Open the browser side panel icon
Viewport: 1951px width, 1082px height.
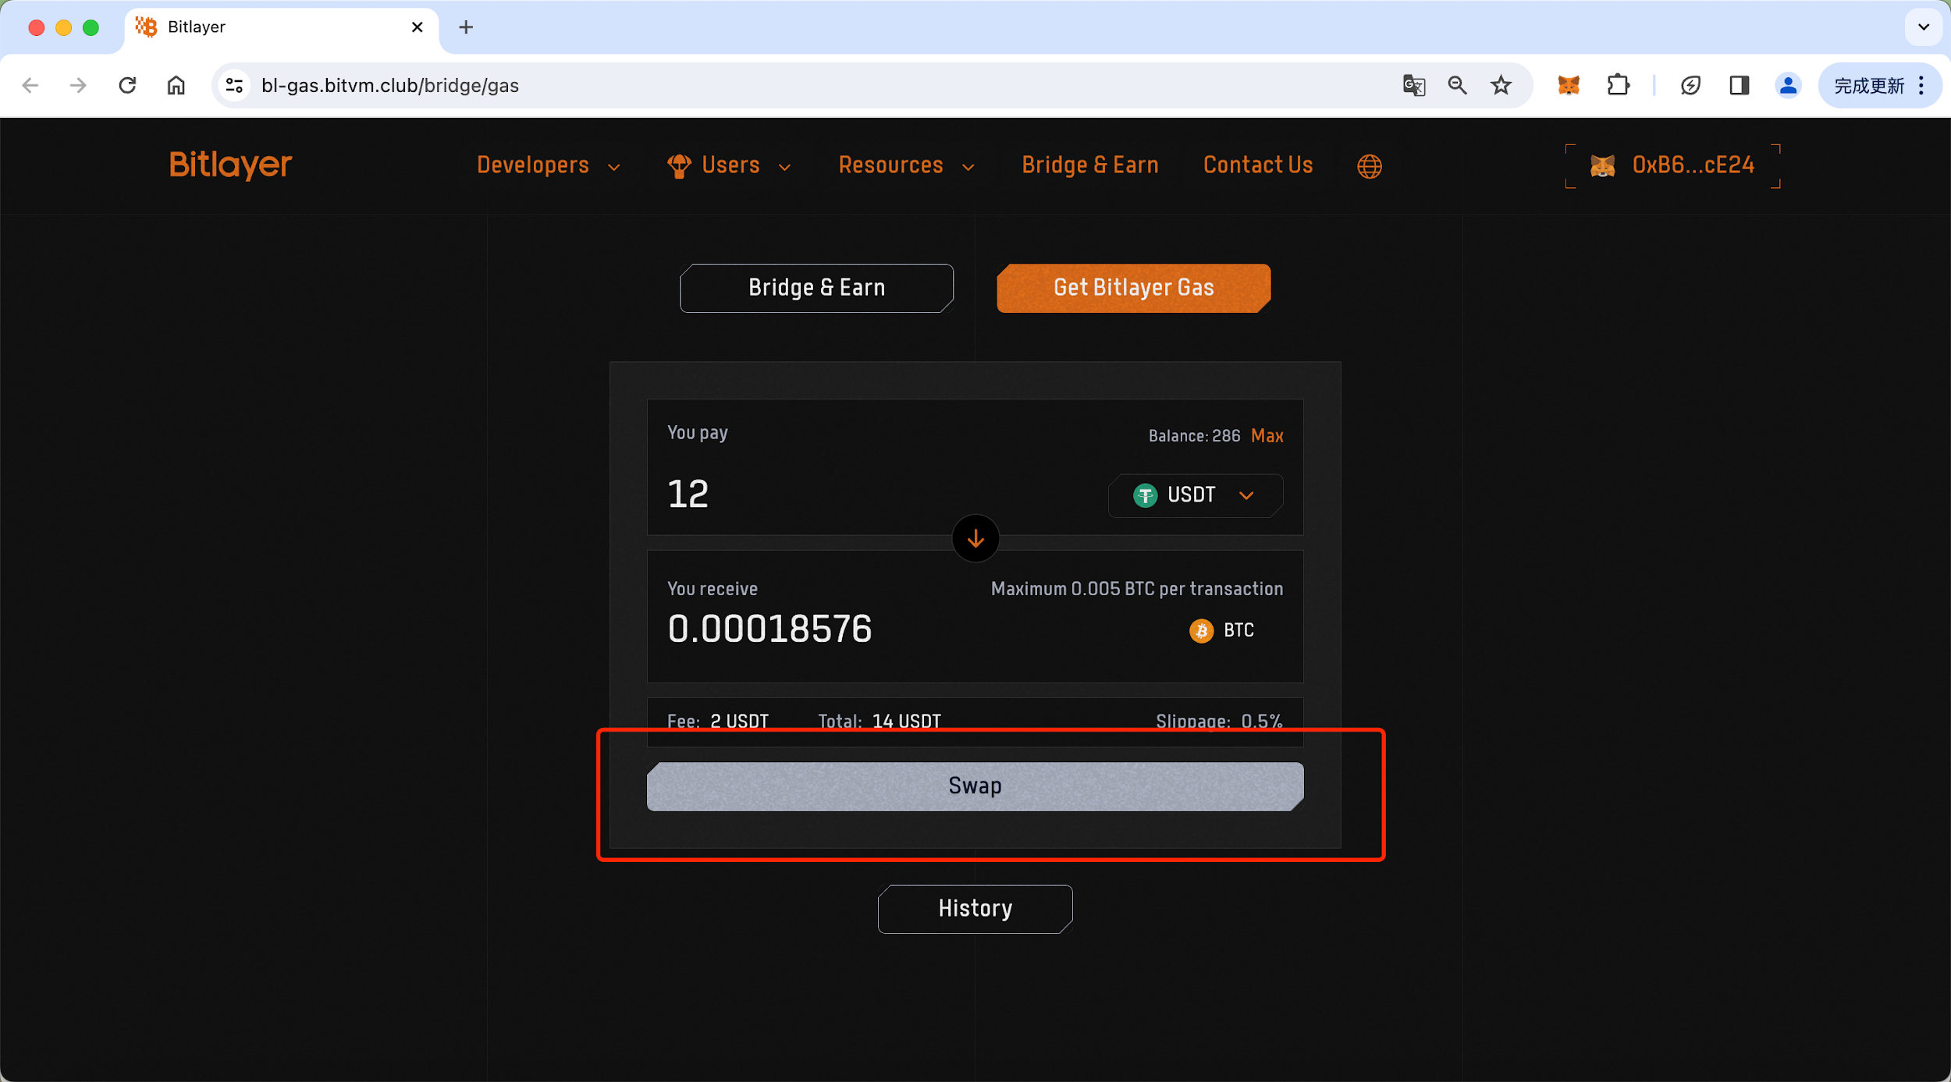click(1739, 86)
